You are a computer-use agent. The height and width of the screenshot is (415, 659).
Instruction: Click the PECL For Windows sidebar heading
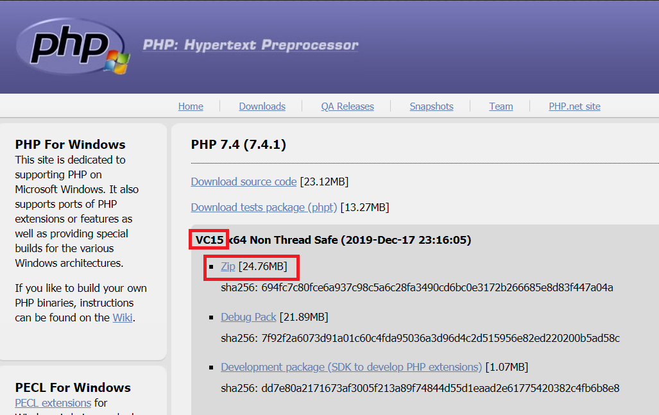tap(73, 387)
